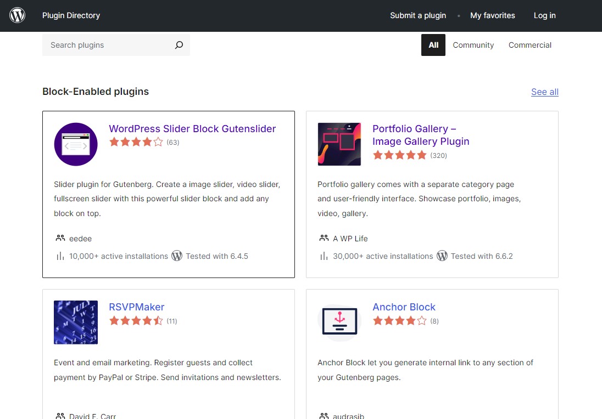
Task: Switch to the Commercial filter
Action: point(530,45)
